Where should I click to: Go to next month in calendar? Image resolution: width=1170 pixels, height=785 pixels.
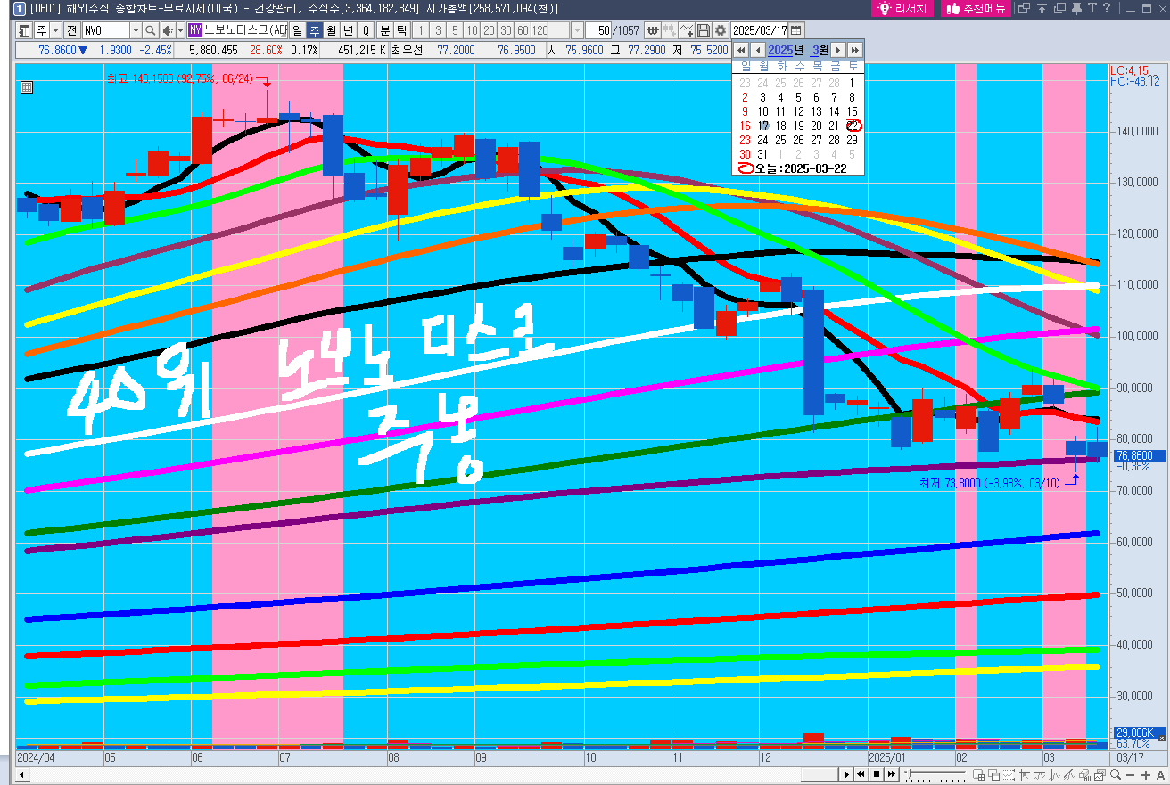pos(838,50)
